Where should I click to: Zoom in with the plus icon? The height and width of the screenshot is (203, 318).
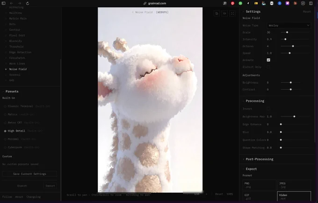(x=206, y=194)
